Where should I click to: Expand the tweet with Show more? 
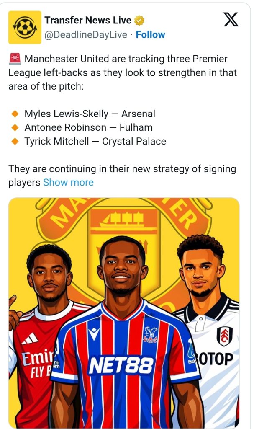pyautogui.click(x=68, y=182)
